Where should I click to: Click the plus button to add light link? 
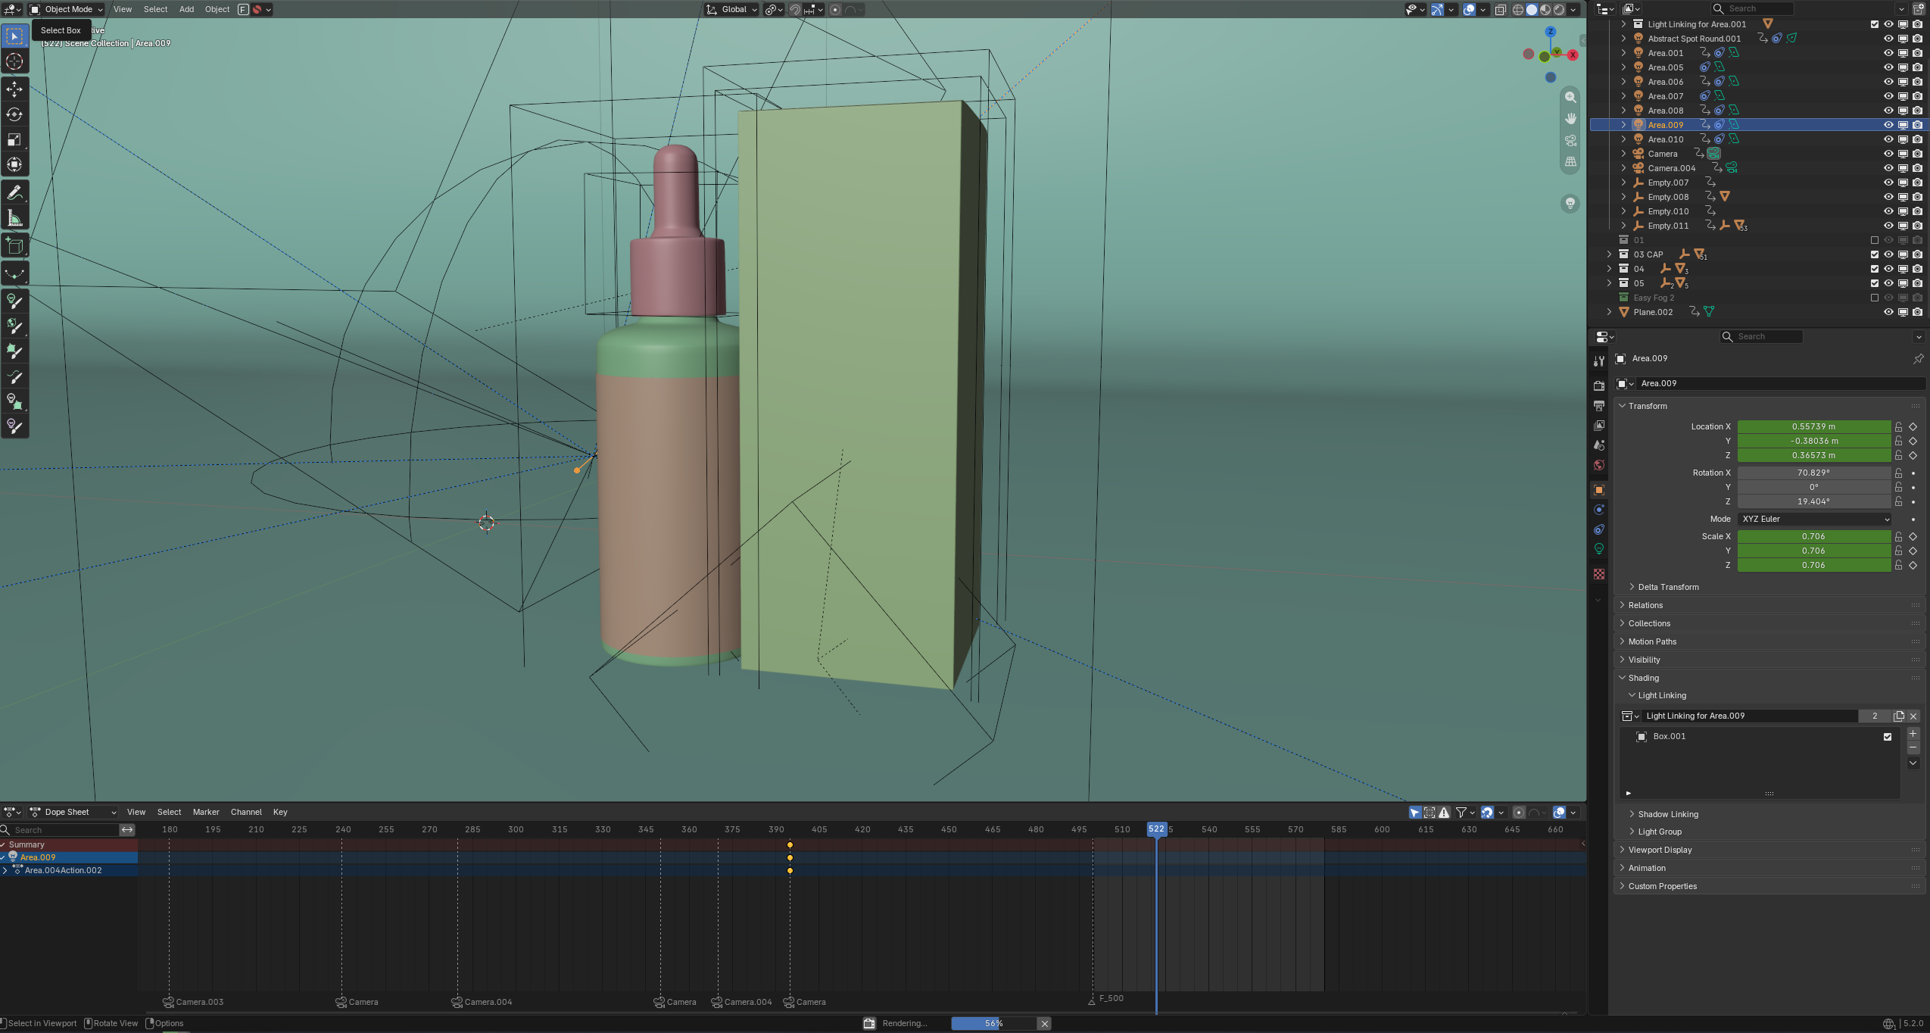[x=1913, y=734]
